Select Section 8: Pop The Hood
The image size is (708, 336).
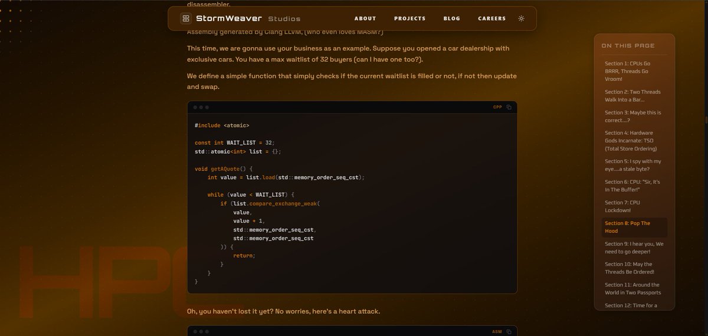634,227
